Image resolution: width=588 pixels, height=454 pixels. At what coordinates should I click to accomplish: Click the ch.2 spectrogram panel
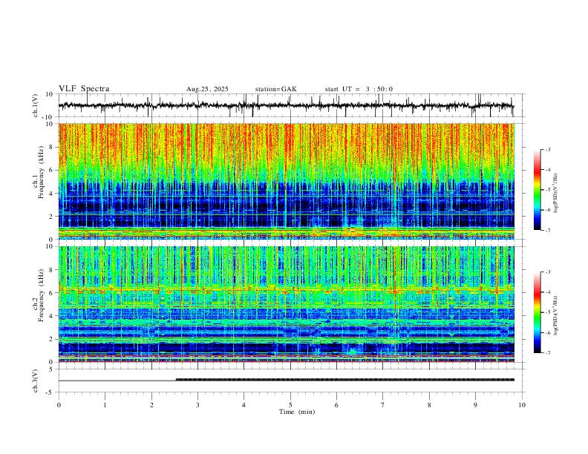point(287,304)
